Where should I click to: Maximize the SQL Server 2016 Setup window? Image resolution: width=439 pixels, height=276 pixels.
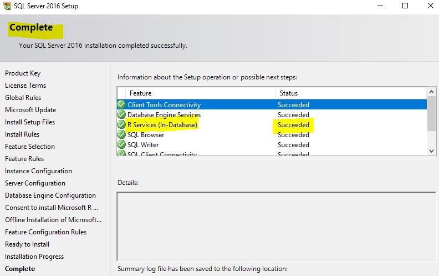(405, 7)
